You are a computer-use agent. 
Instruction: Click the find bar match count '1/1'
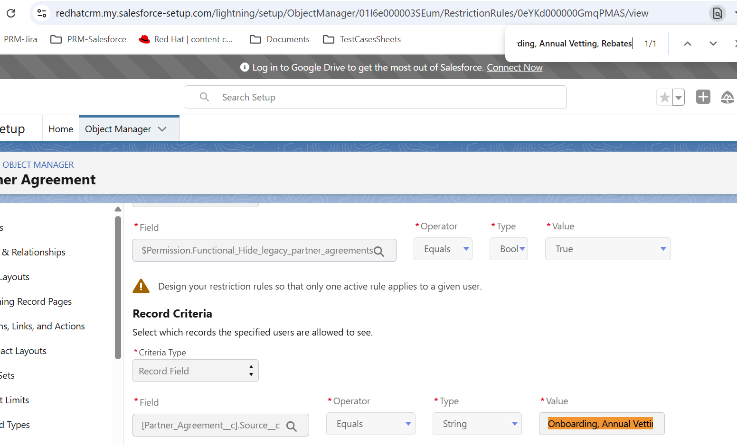tap(650, 44)
